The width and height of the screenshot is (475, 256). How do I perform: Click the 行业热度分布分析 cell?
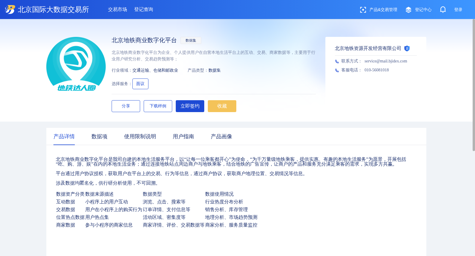coord(224,202)
